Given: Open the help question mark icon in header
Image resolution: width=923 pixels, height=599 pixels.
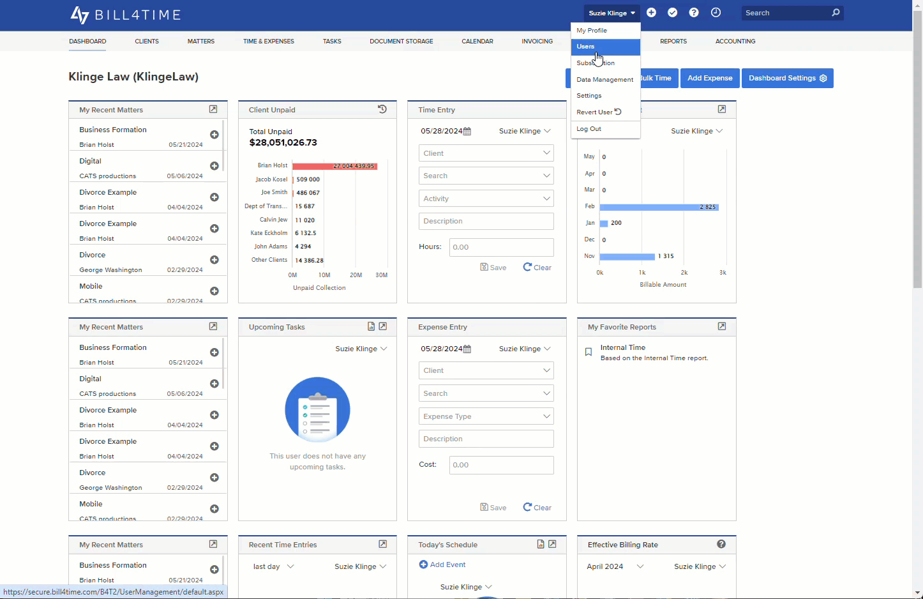Looking at the screenshot, I should (694, 13).
